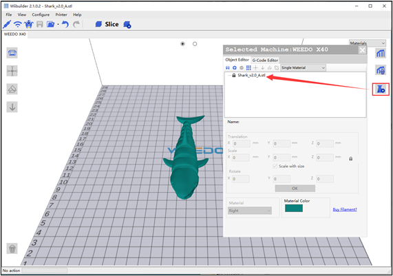This screenshot has height=276, width=393.
Task: Click the redo arrow icon
Action: (76, 24)
